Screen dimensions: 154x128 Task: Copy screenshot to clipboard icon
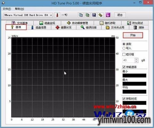(x=87, y=15)
